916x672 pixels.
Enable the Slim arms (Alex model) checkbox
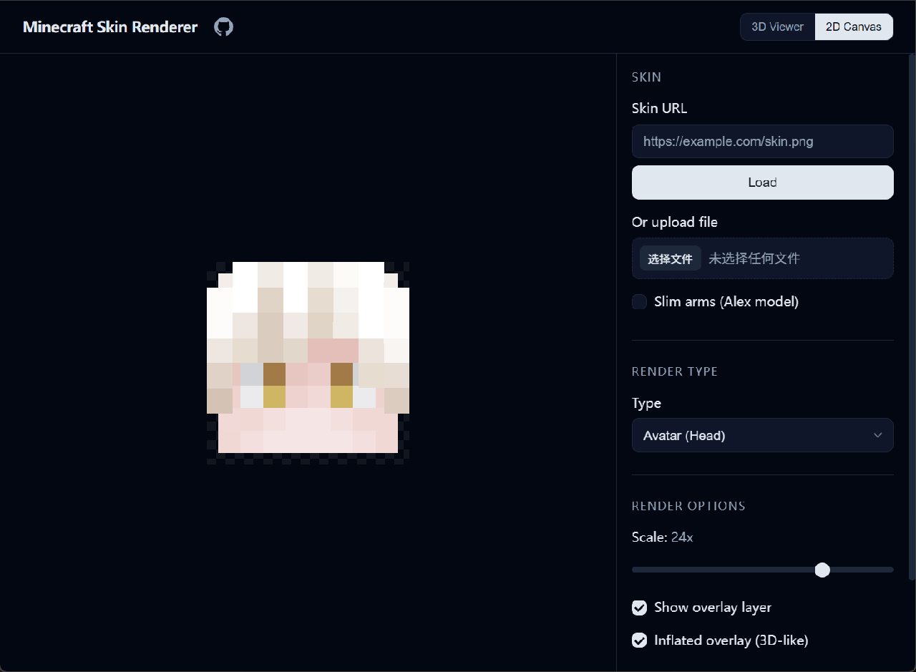pyautogui.click(x=639, y=302)
